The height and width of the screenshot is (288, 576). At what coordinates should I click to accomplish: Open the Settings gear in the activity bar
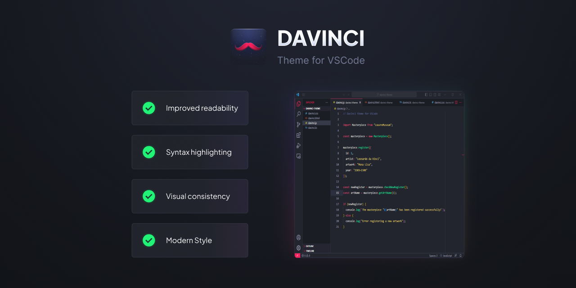tap(298, 247)
